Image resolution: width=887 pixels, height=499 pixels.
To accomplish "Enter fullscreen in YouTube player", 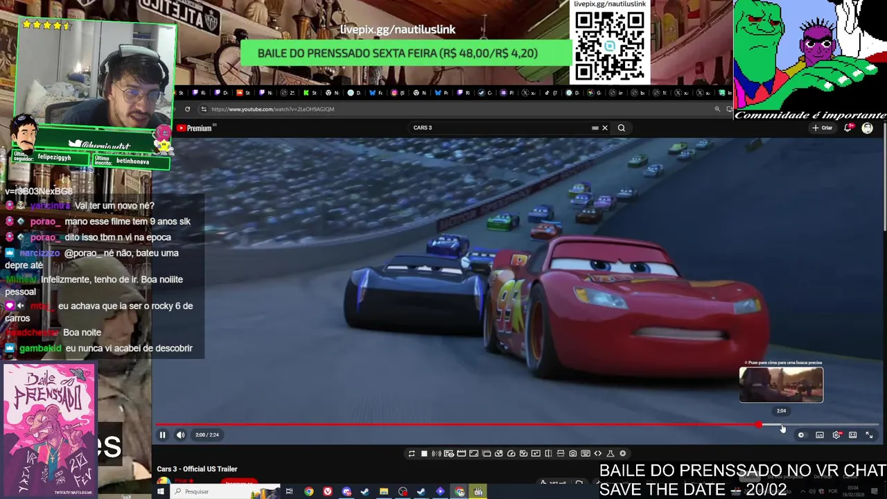I will 869,435.
